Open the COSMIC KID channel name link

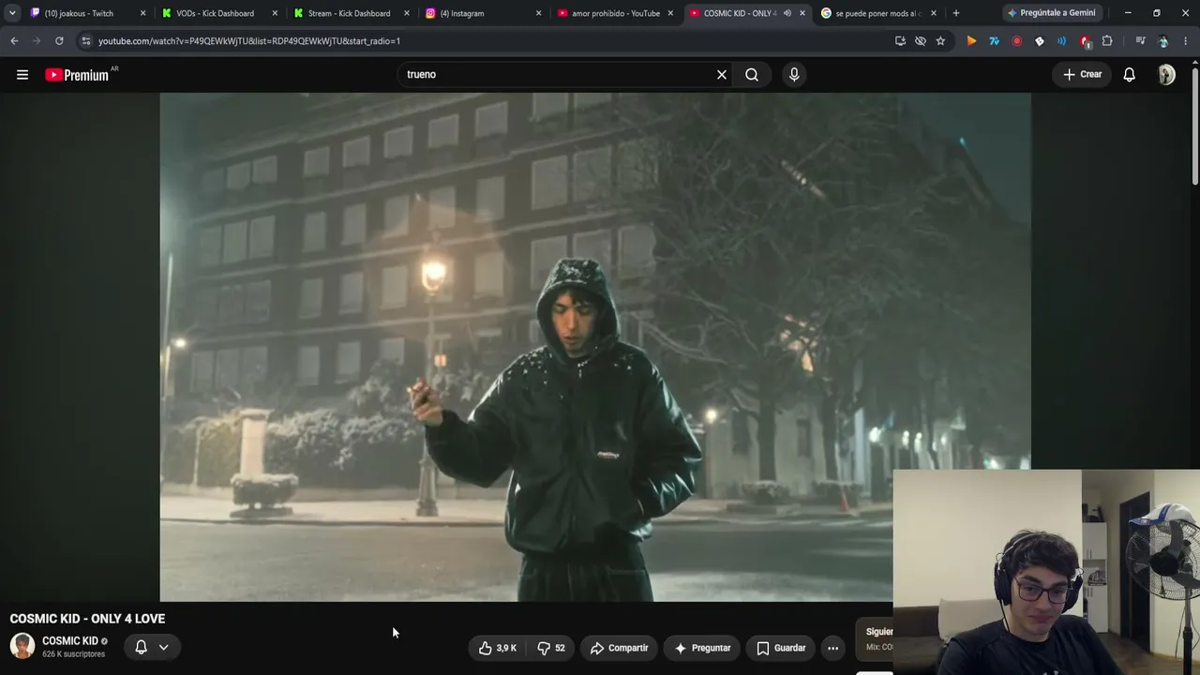click(x=70, y=641)
